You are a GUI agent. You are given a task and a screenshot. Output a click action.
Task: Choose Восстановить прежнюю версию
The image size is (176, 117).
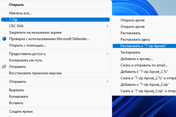click(x=55, y=73)
